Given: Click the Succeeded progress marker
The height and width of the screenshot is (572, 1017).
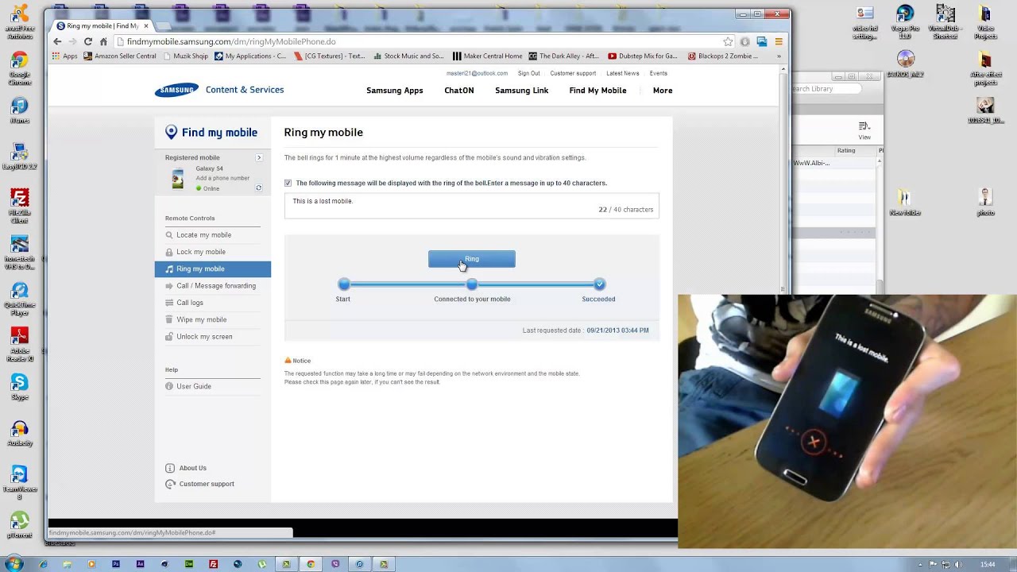Looking at the screenshot, I should click(x=599, y=284).
